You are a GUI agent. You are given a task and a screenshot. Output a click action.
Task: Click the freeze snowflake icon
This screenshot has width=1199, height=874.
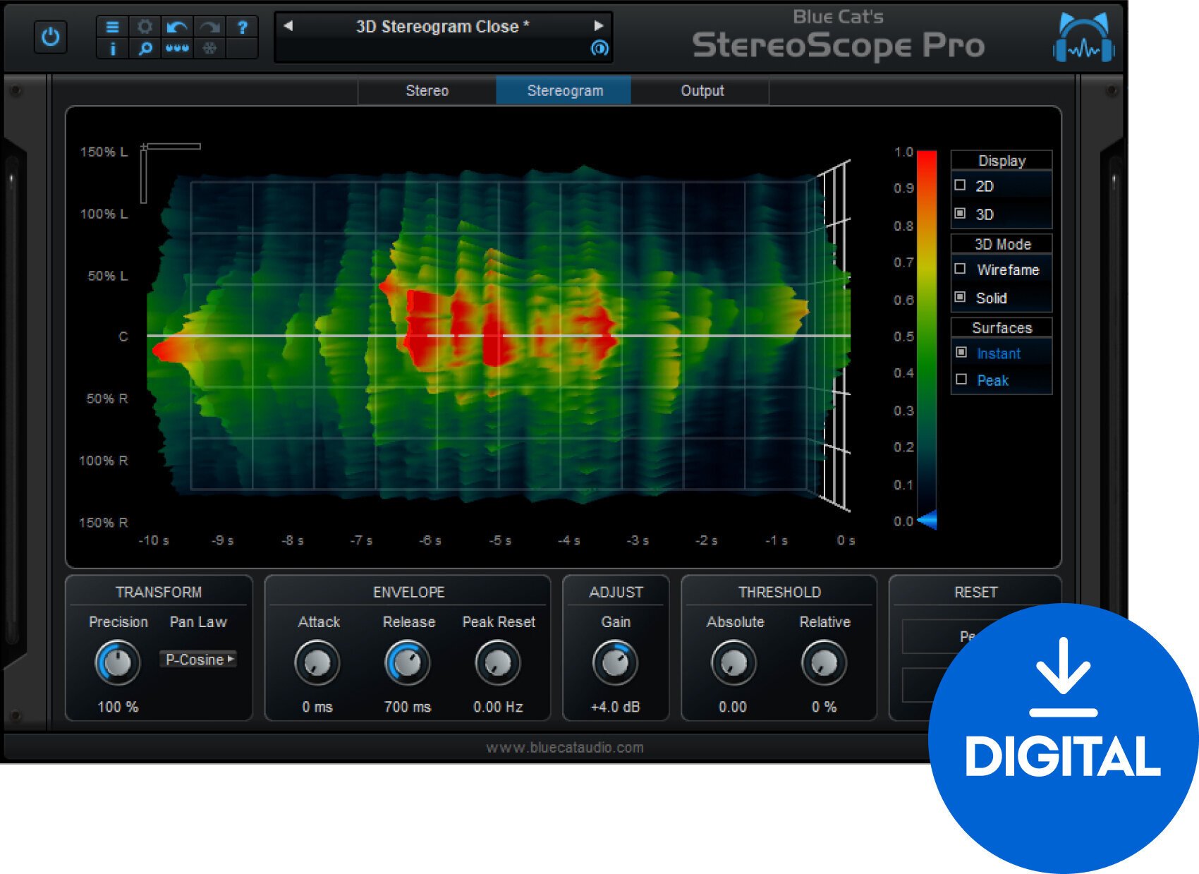point(209,49)
